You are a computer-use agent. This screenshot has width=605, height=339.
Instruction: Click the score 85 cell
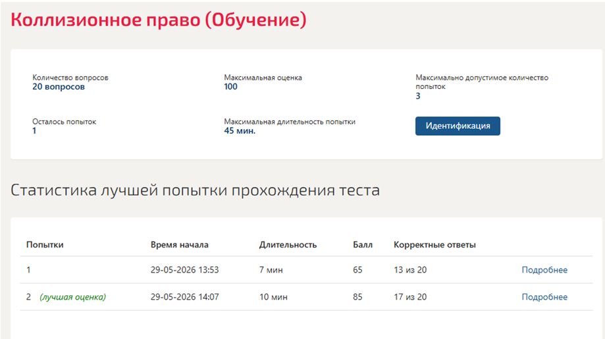357,297
